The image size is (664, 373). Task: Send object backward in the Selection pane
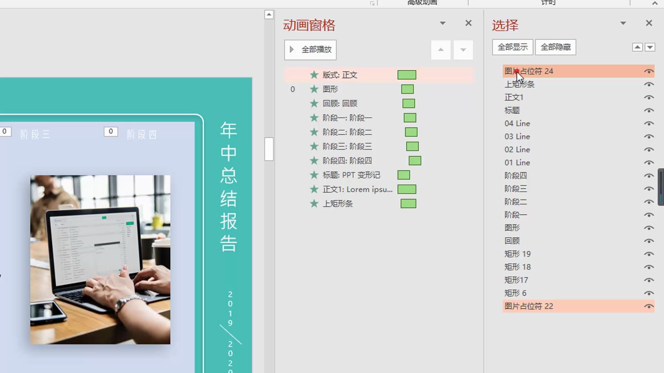(650, 47)
